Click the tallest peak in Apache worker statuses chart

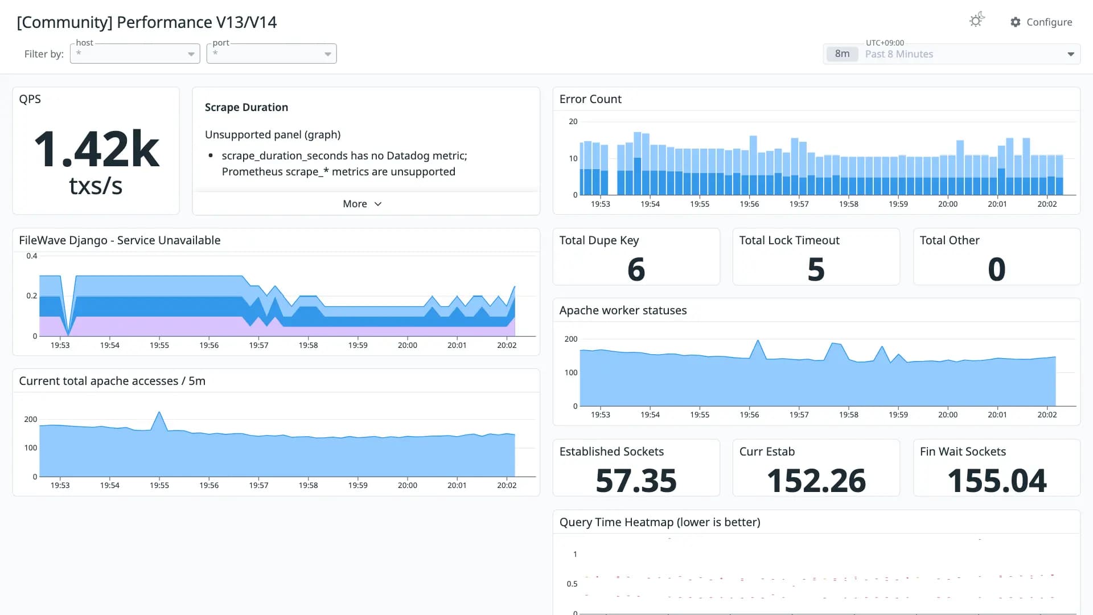pyautogui.click(x=758, y=341)
